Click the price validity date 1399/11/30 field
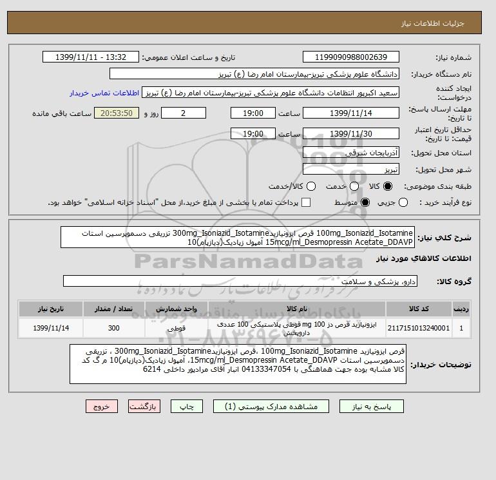 (x=351, y=133)
